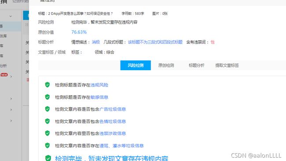Image resolution: width=286 pixels, height=161 pixels.
Task: Click the 原创分值 row label
Action: click(46, 32)
